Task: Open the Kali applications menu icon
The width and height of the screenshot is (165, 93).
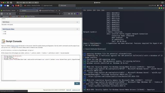Action: click(1, 5)
